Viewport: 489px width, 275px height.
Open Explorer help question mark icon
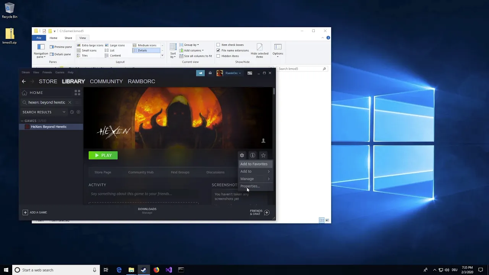coord(328,38)
